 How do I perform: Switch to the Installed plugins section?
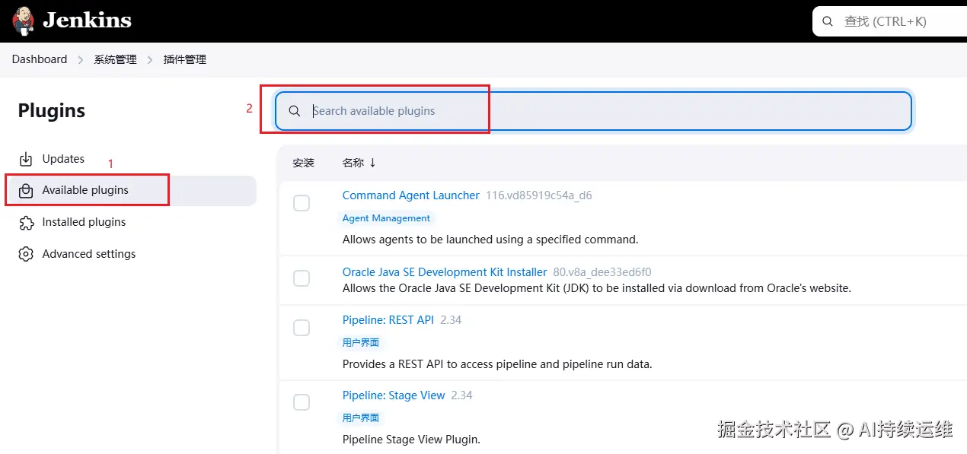pyautogui.click(x=83, y=222)
